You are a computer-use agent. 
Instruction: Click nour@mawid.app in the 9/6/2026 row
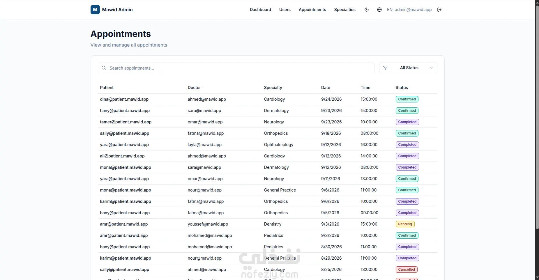coord(205,190)
